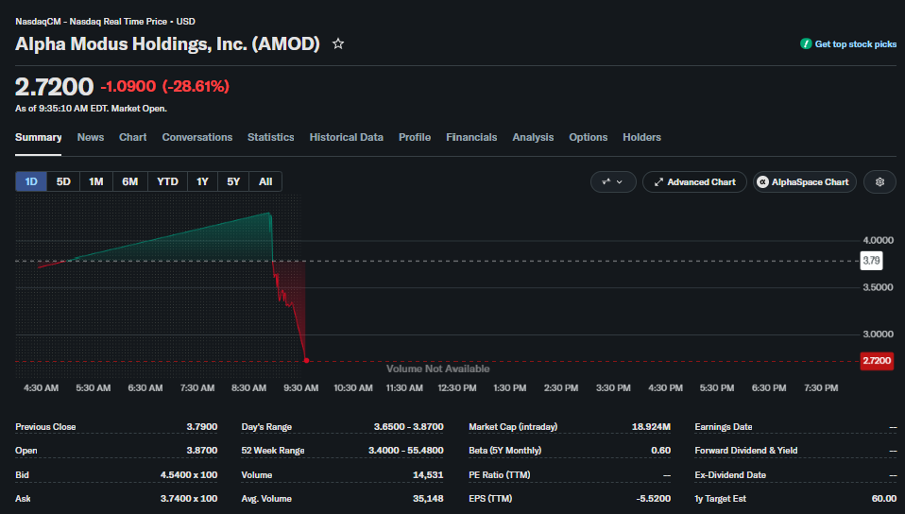The height and width of the screenshot is (514, 905).
Task: Click green stock picks badge icon
Action: point(806,43)
